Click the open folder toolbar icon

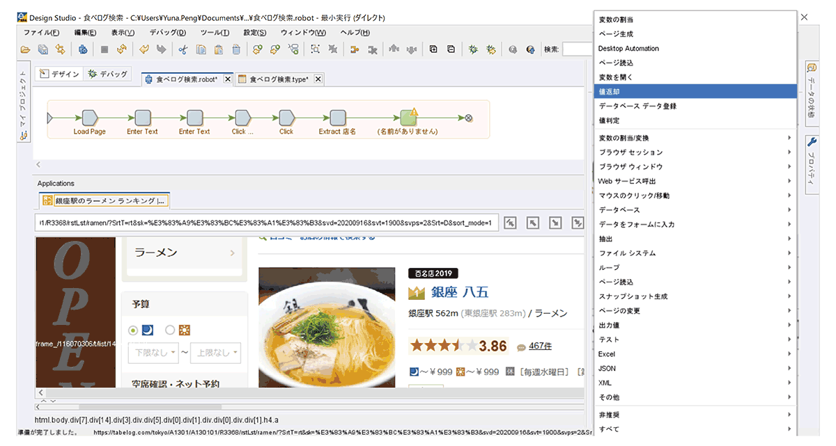25,49
